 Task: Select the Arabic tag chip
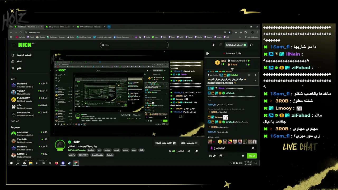click(x=91, y=150)
